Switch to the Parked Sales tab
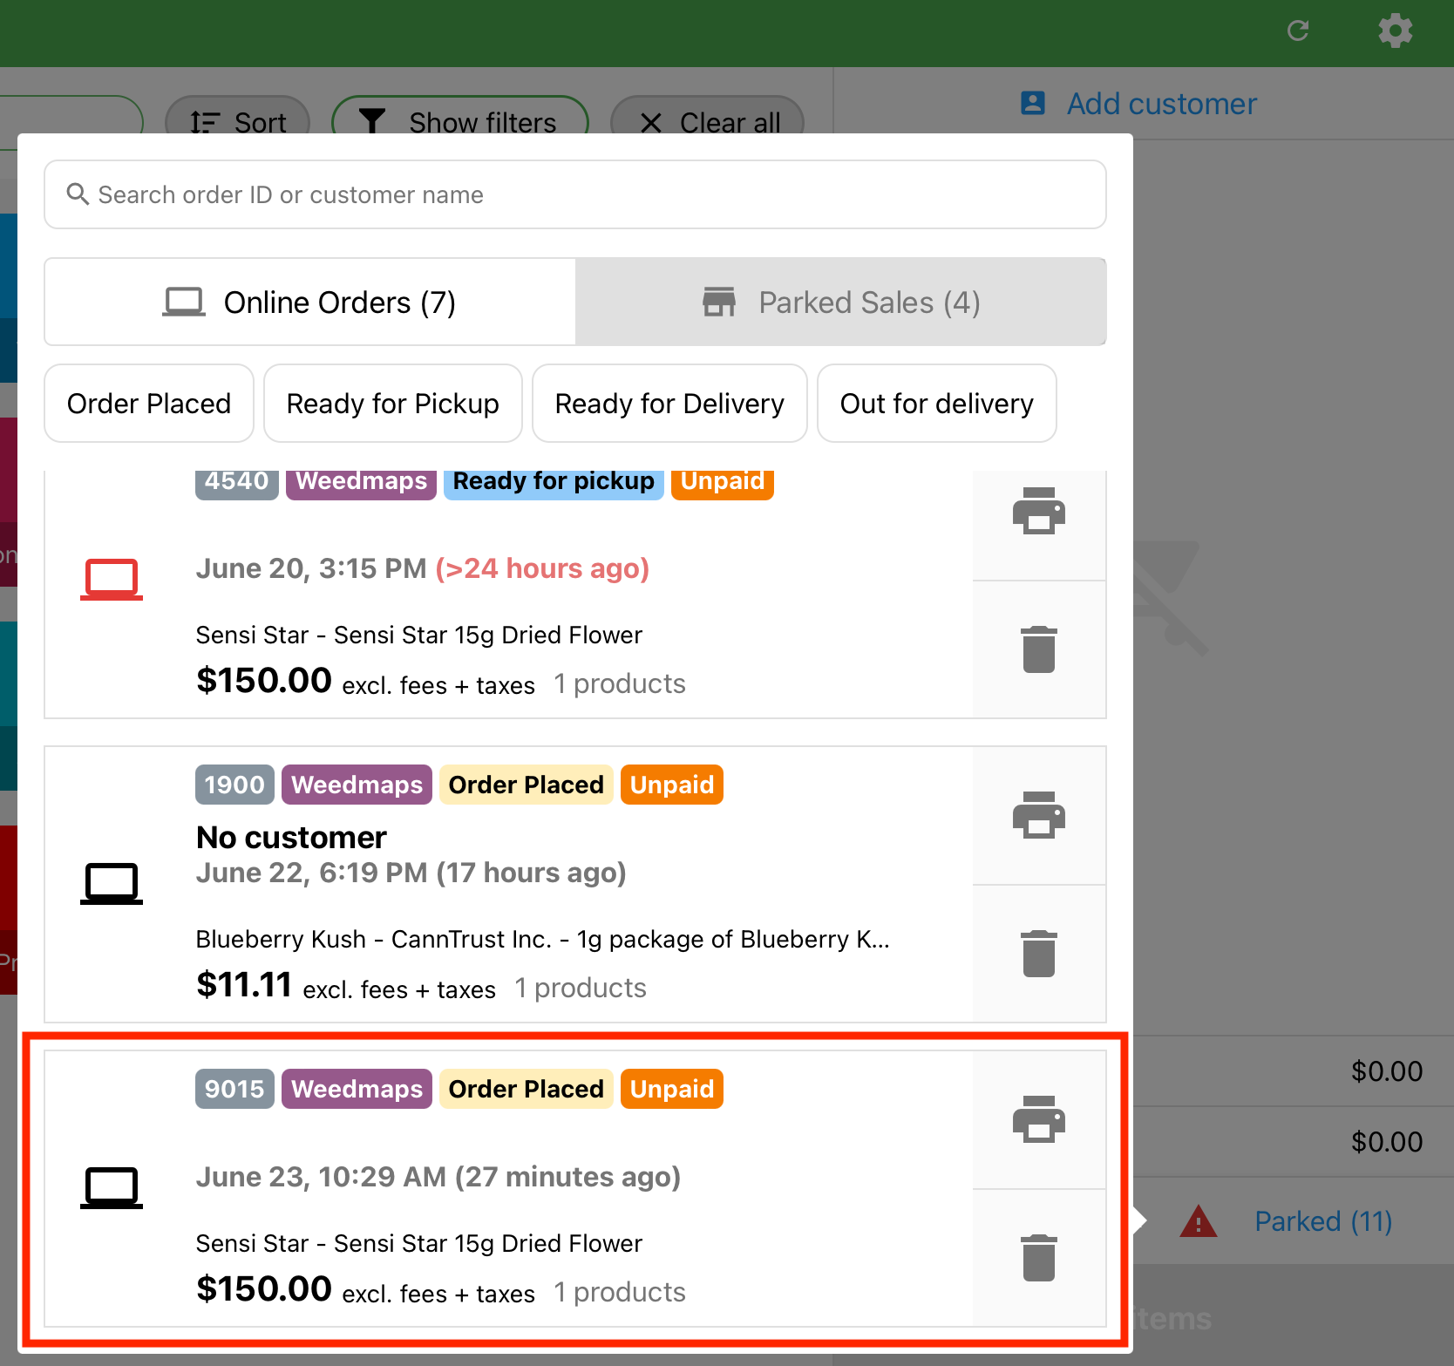Screen dimensions: 1454x1366 click(x=840, y=302)
